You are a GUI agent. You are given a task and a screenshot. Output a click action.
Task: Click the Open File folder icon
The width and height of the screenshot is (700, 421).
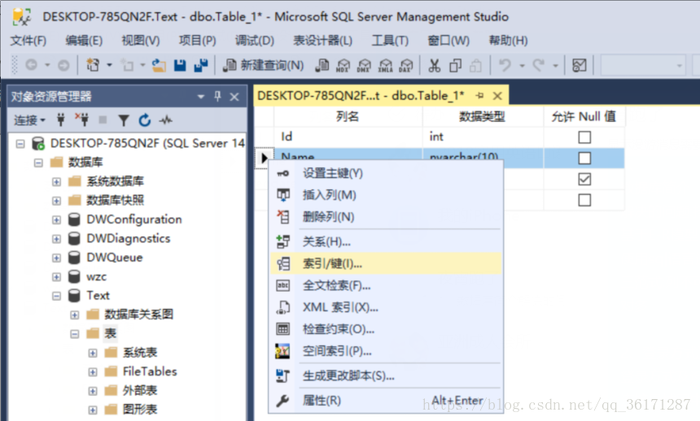[159, 66]
